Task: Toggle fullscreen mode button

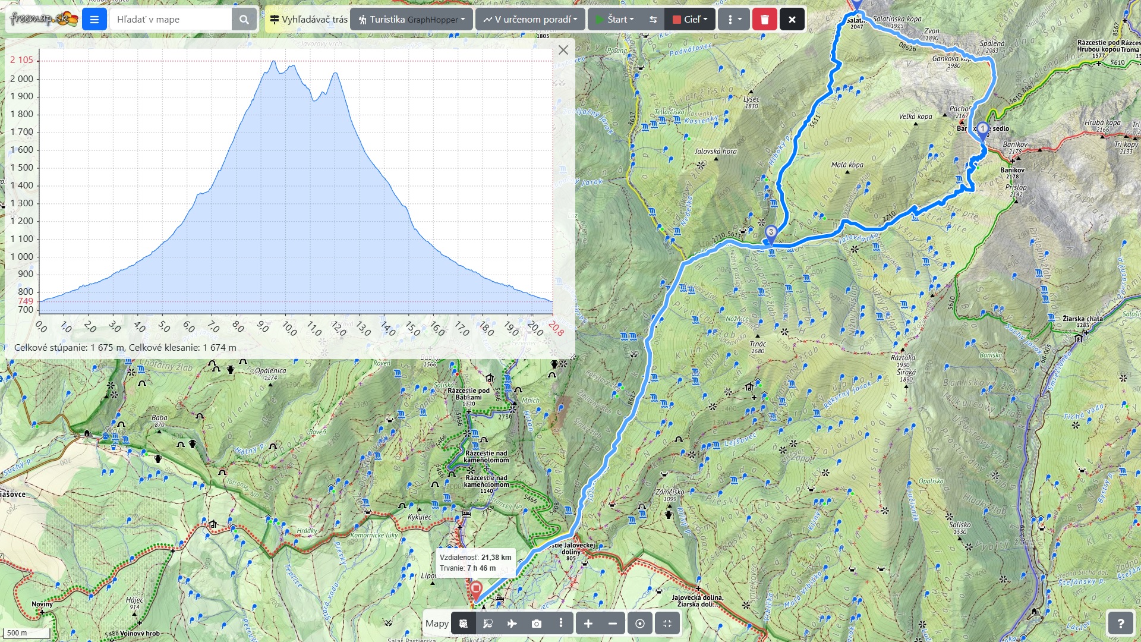Action: click(x=667, y=624)
